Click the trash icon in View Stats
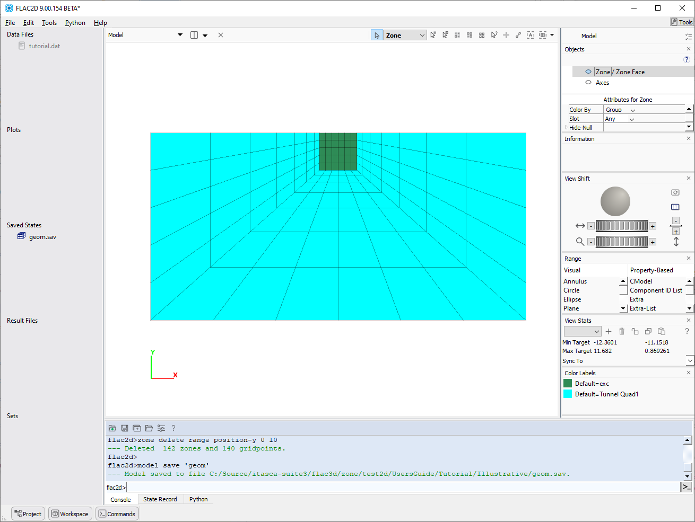 click(622, 331)
